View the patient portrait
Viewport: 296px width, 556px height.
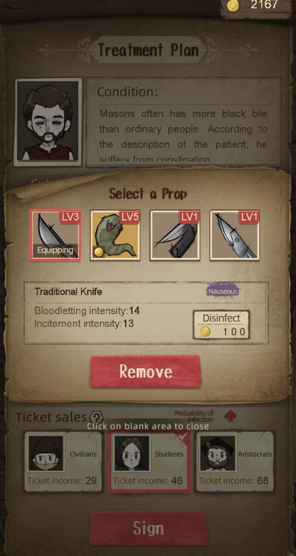[x=48, y=122]
